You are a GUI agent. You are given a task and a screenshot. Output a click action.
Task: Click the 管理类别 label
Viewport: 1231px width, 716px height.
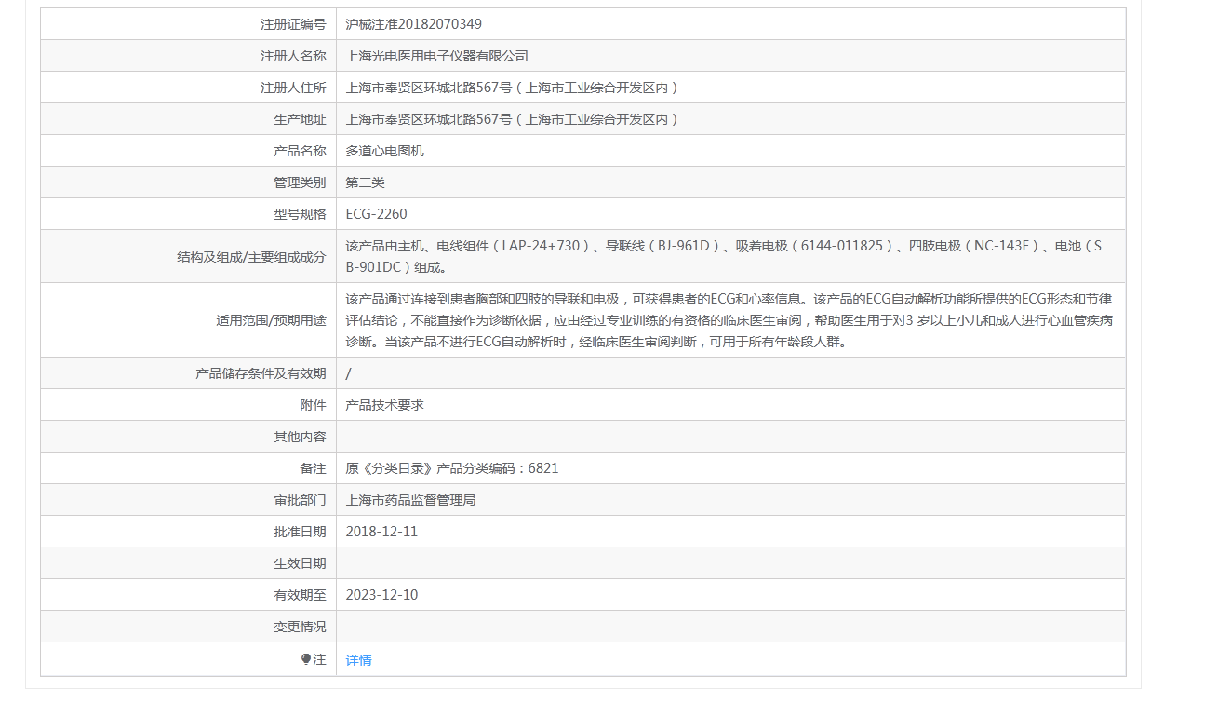click(x=300, y=182)
